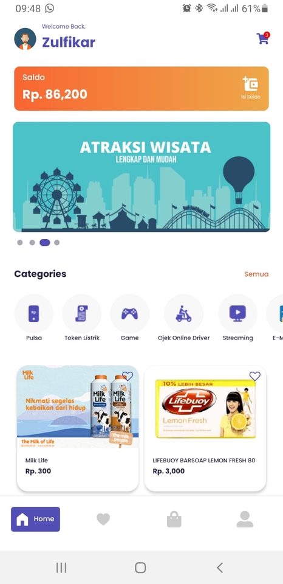Select the Streaming category icon
Screen dimensions: 283x584
pyautogui.click(x=237, y=313)
